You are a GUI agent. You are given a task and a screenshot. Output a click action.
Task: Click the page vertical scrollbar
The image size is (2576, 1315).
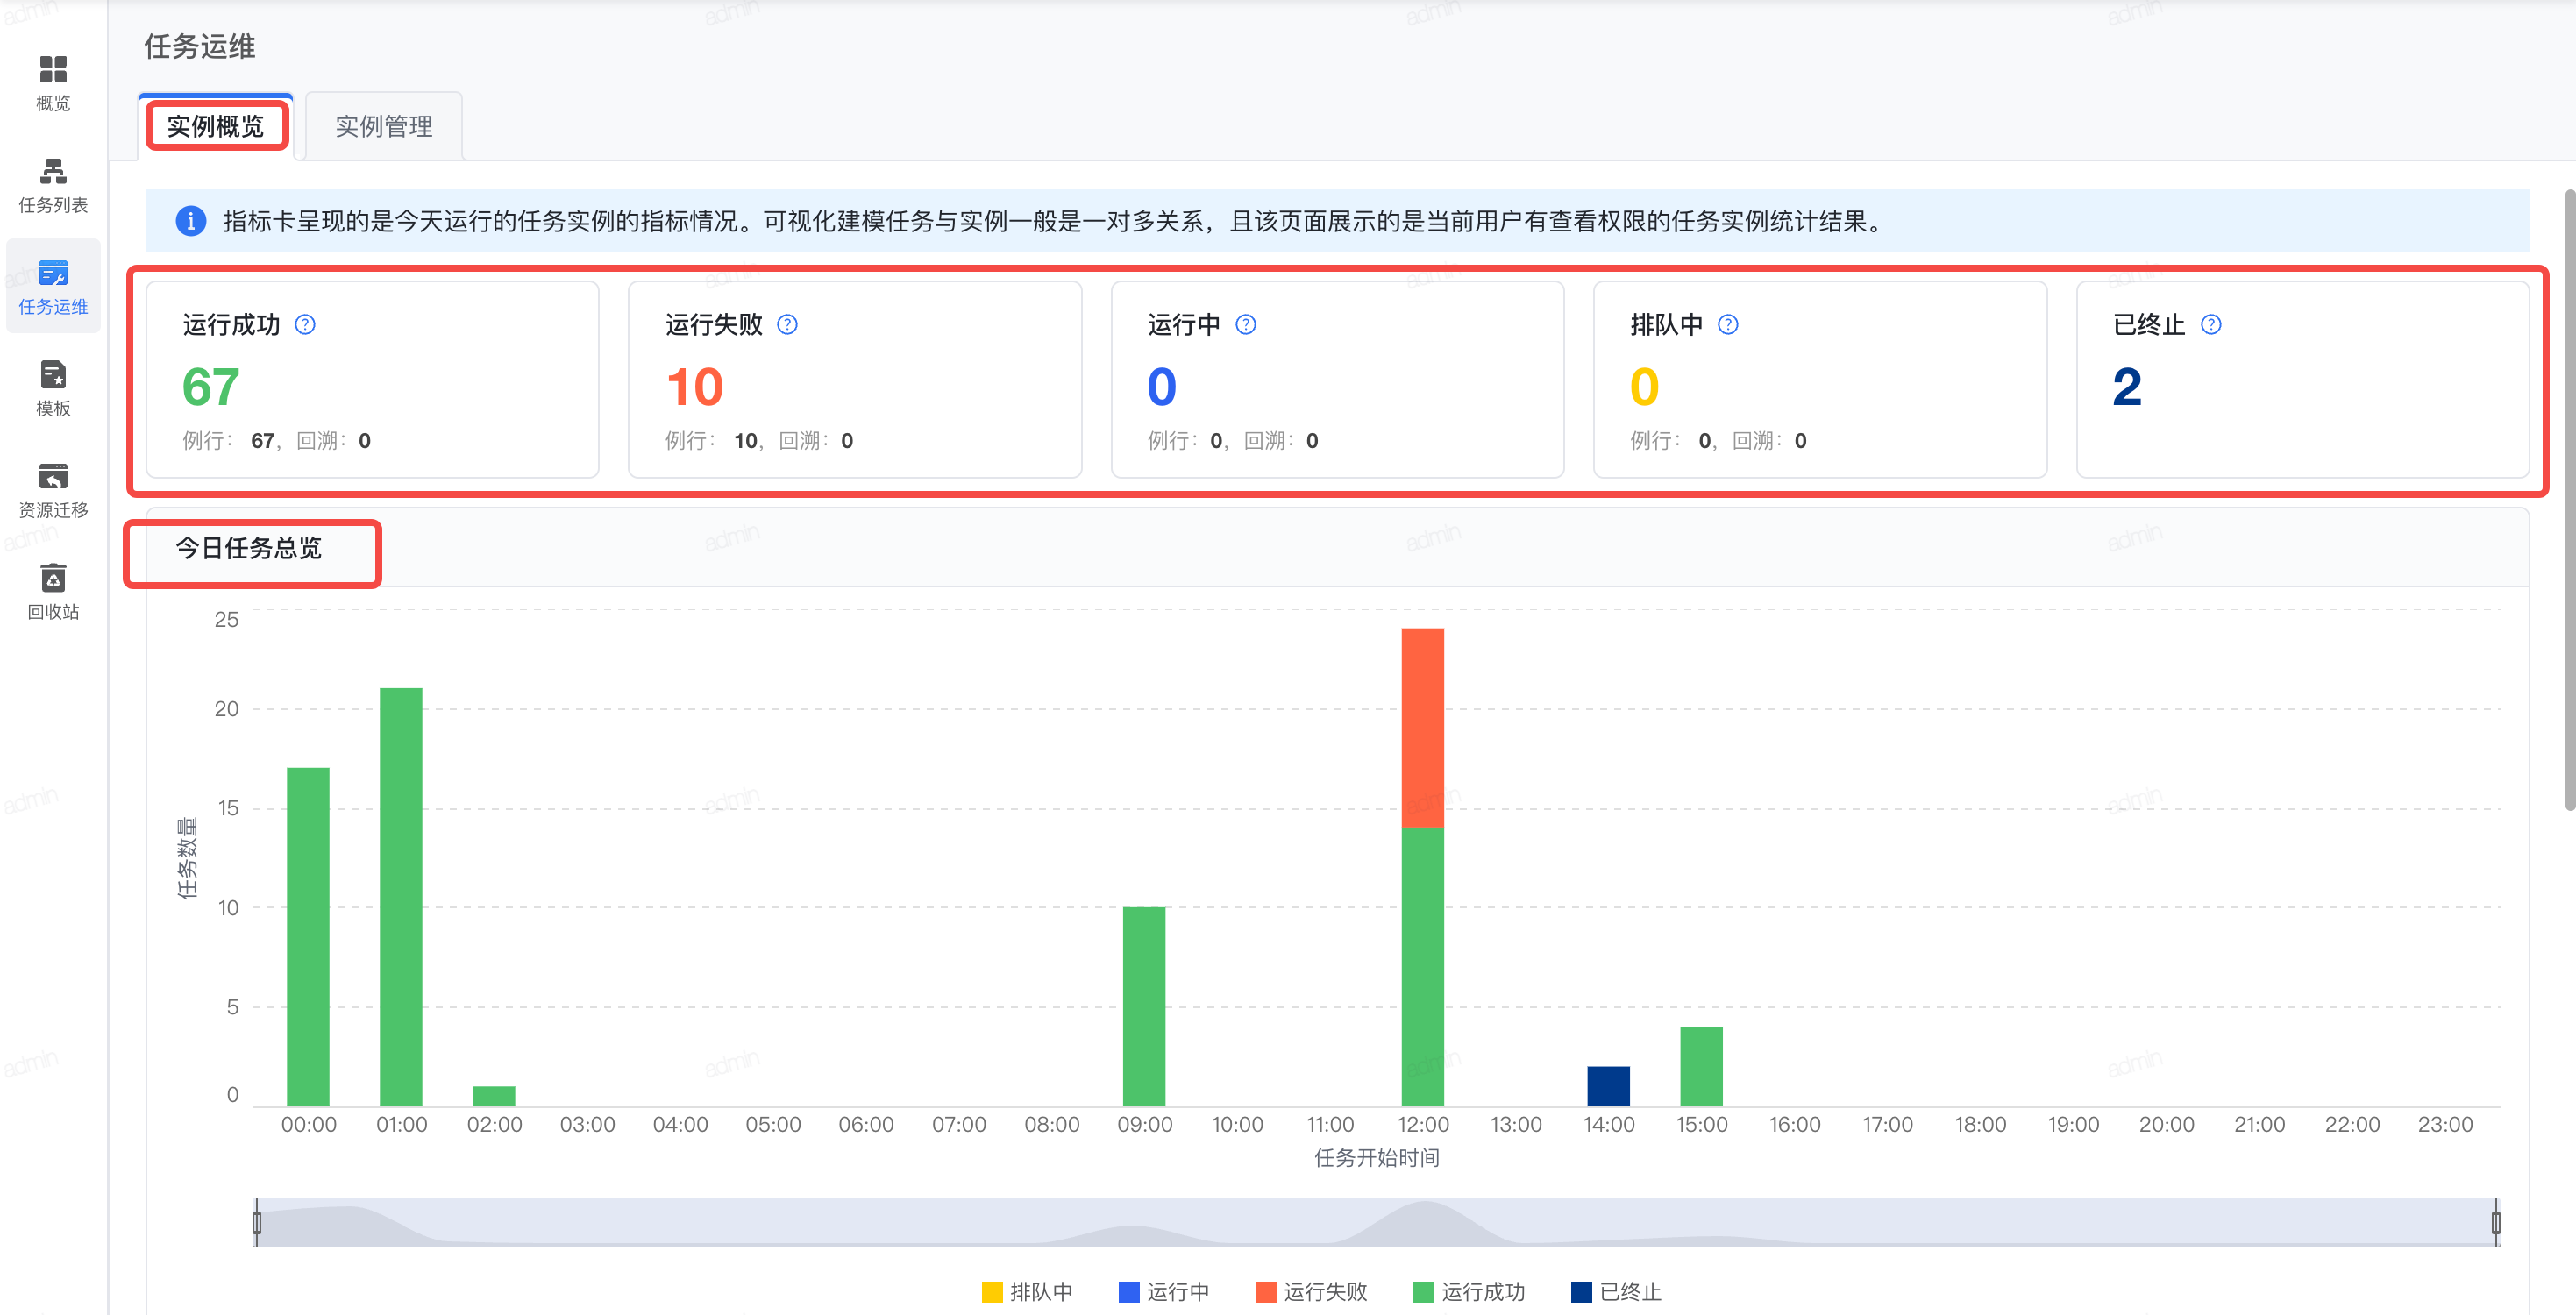pos(2569,500)
